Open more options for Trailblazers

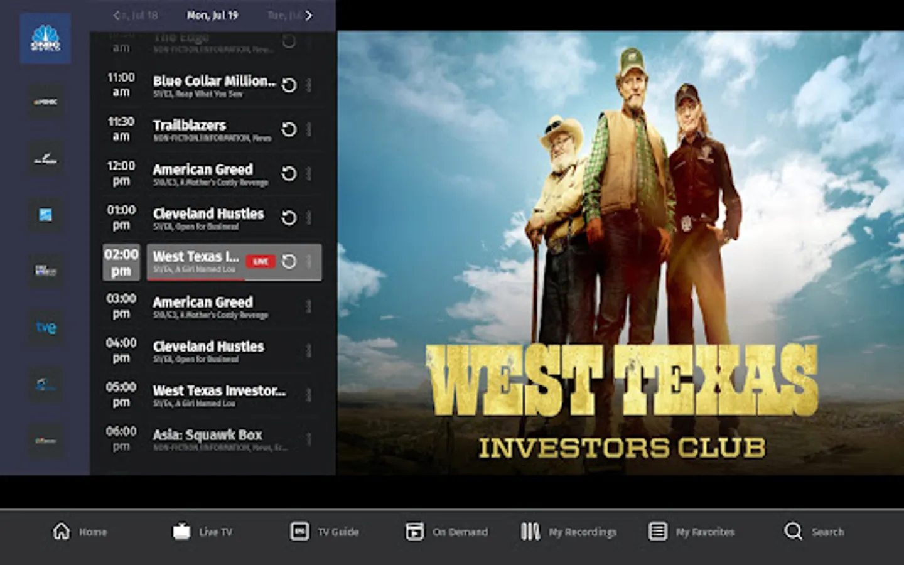(308, 129)
